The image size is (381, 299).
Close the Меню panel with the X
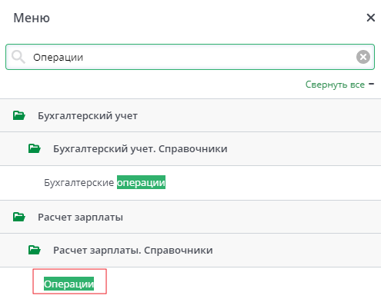point(371,18)
